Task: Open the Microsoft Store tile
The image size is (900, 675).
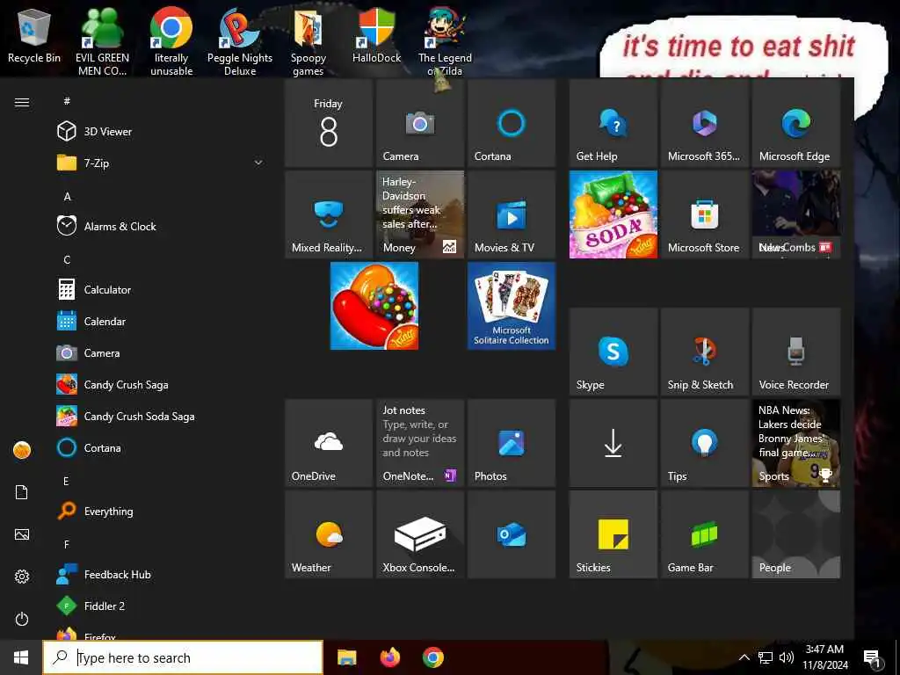Action: point(705,214)
